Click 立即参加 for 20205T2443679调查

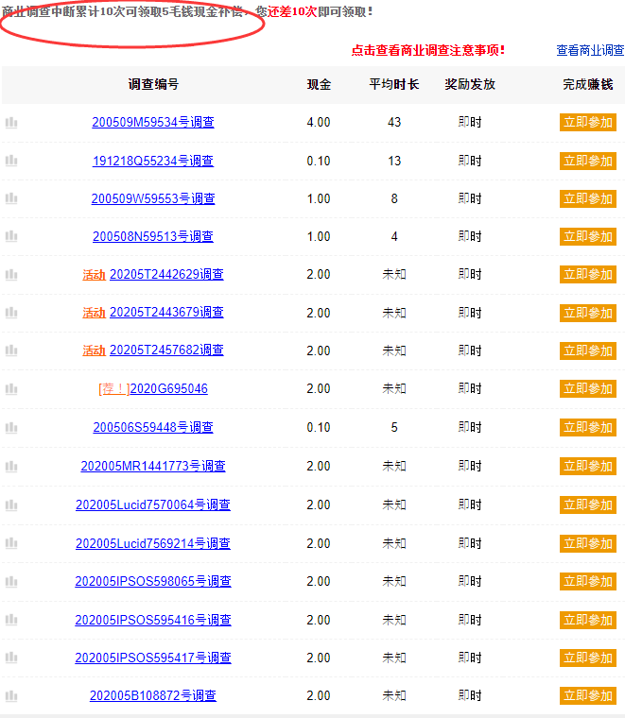pos(588,314)
